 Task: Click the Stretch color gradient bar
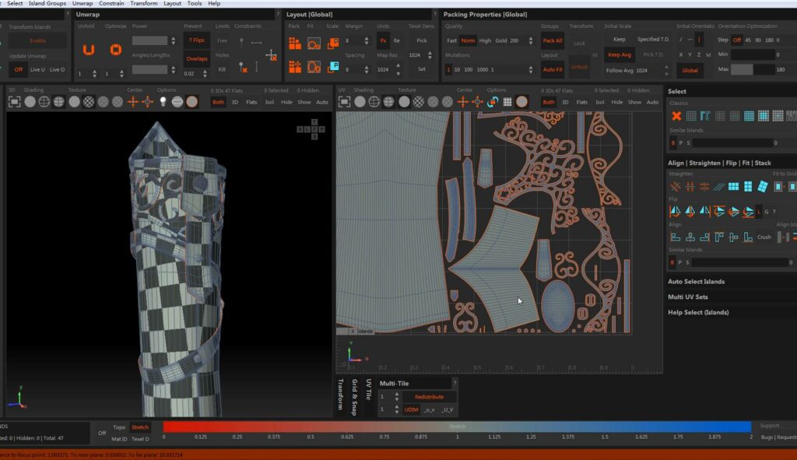[x=457, y=427]
